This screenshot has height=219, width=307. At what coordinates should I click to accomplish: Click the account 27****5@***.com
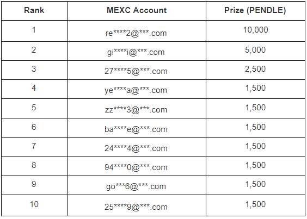tap(136, 71)
